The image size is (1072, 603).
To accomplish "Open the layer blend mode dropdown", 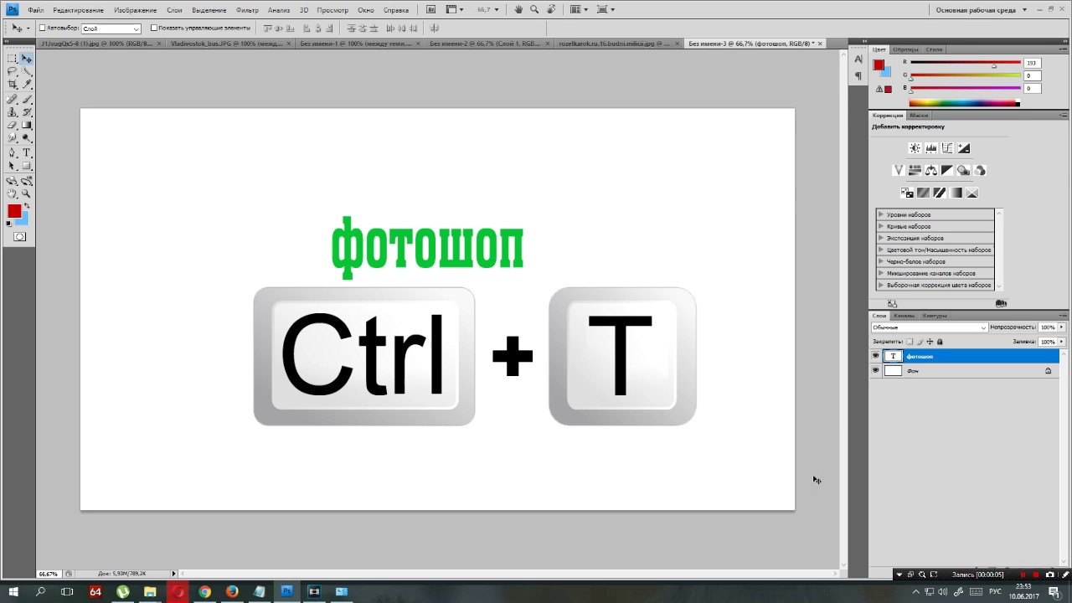I will click(930, 327).
